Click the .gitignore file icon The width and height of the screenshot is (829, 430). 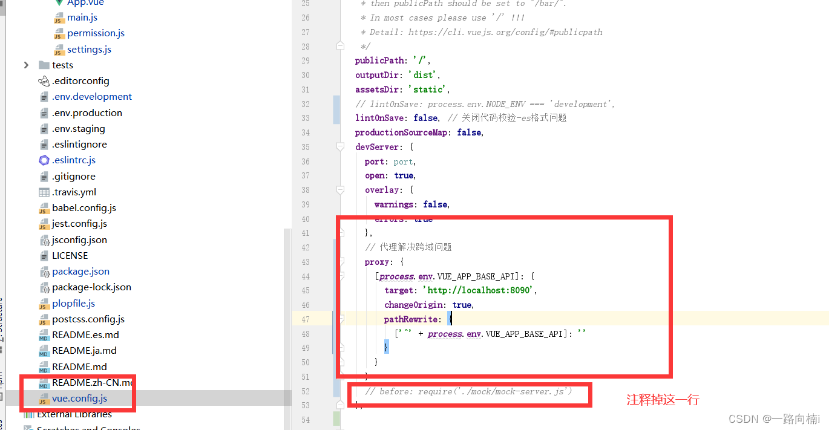click(x=44, y=177)
